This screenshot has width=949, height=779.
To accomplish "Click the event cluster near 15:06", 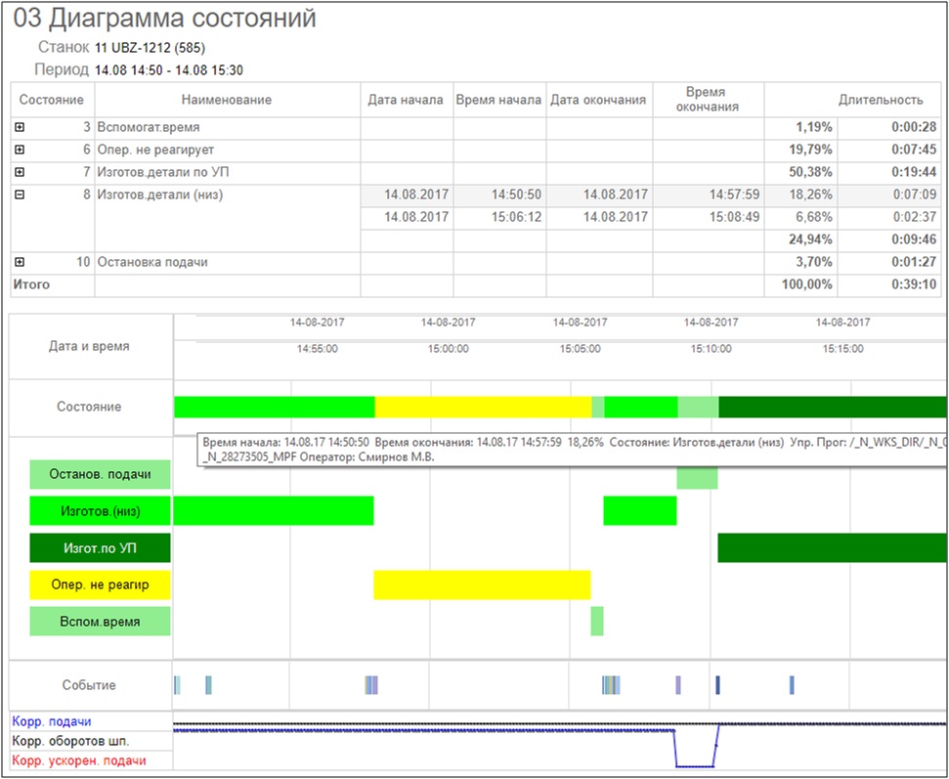I will (611, 685).
